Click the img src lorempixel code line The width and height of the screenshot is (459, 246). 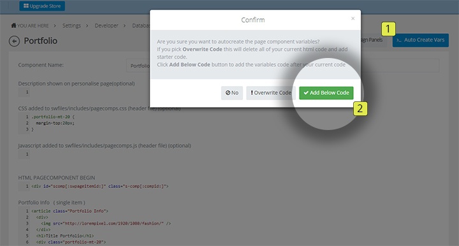pyautogui.click(x=106, y=223)
